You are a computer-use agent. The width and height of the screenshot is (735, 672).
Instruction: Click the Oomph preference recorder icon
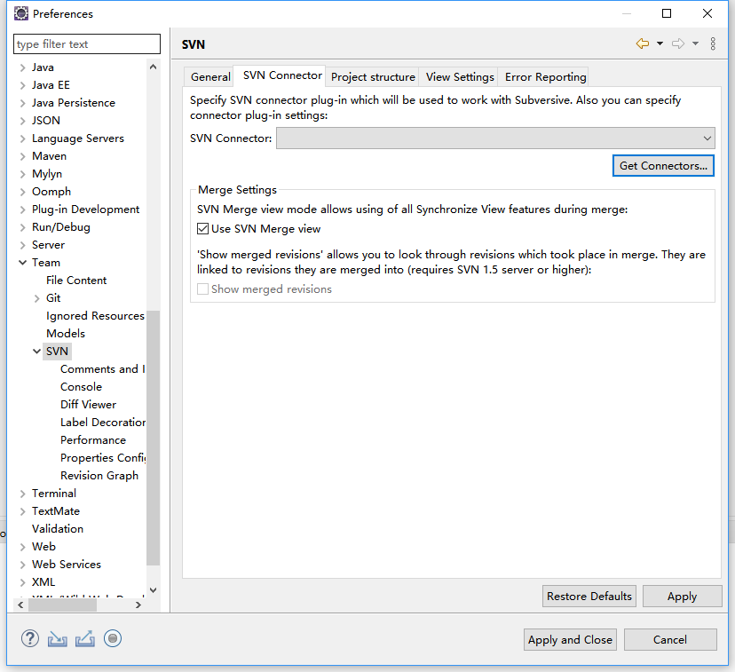[x=113, y=638]
